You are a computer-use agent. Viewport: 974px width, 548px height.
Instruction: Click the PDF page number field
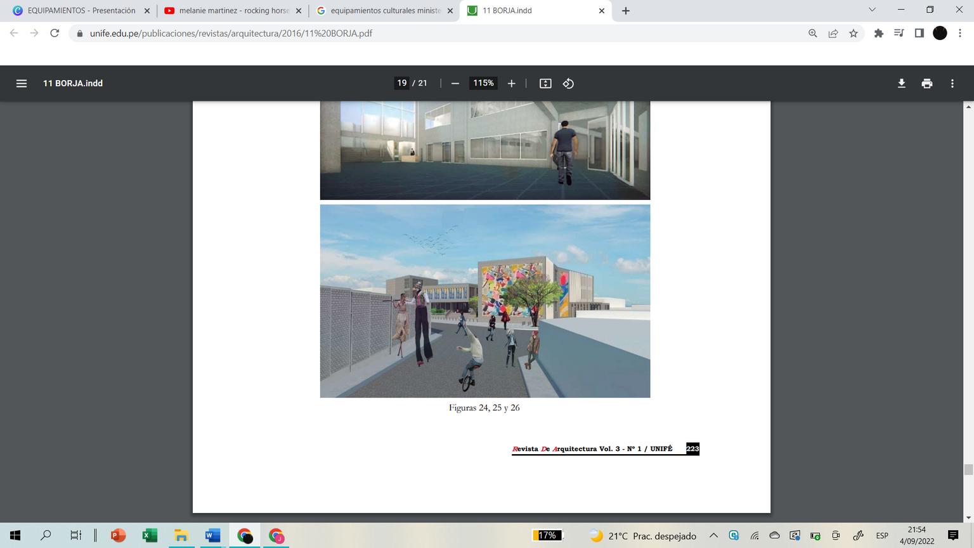point(401,83)
